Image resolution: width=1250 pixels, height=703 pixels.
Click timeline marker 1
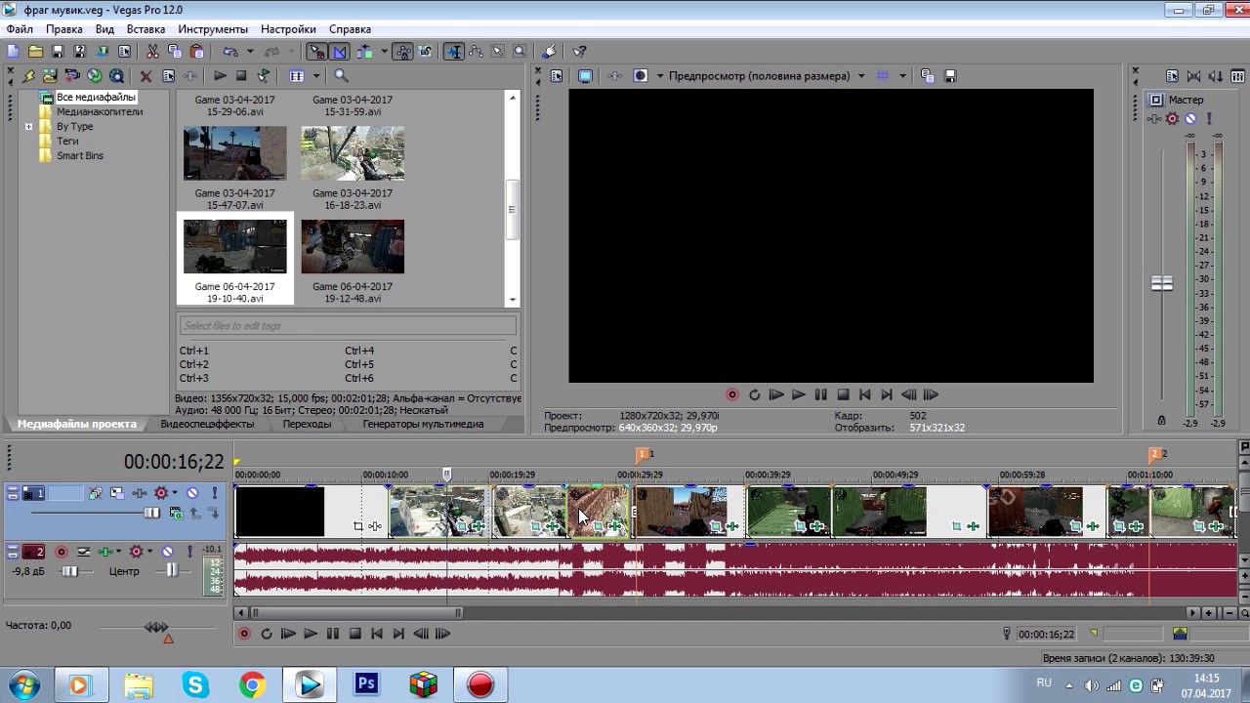[644, 455]
